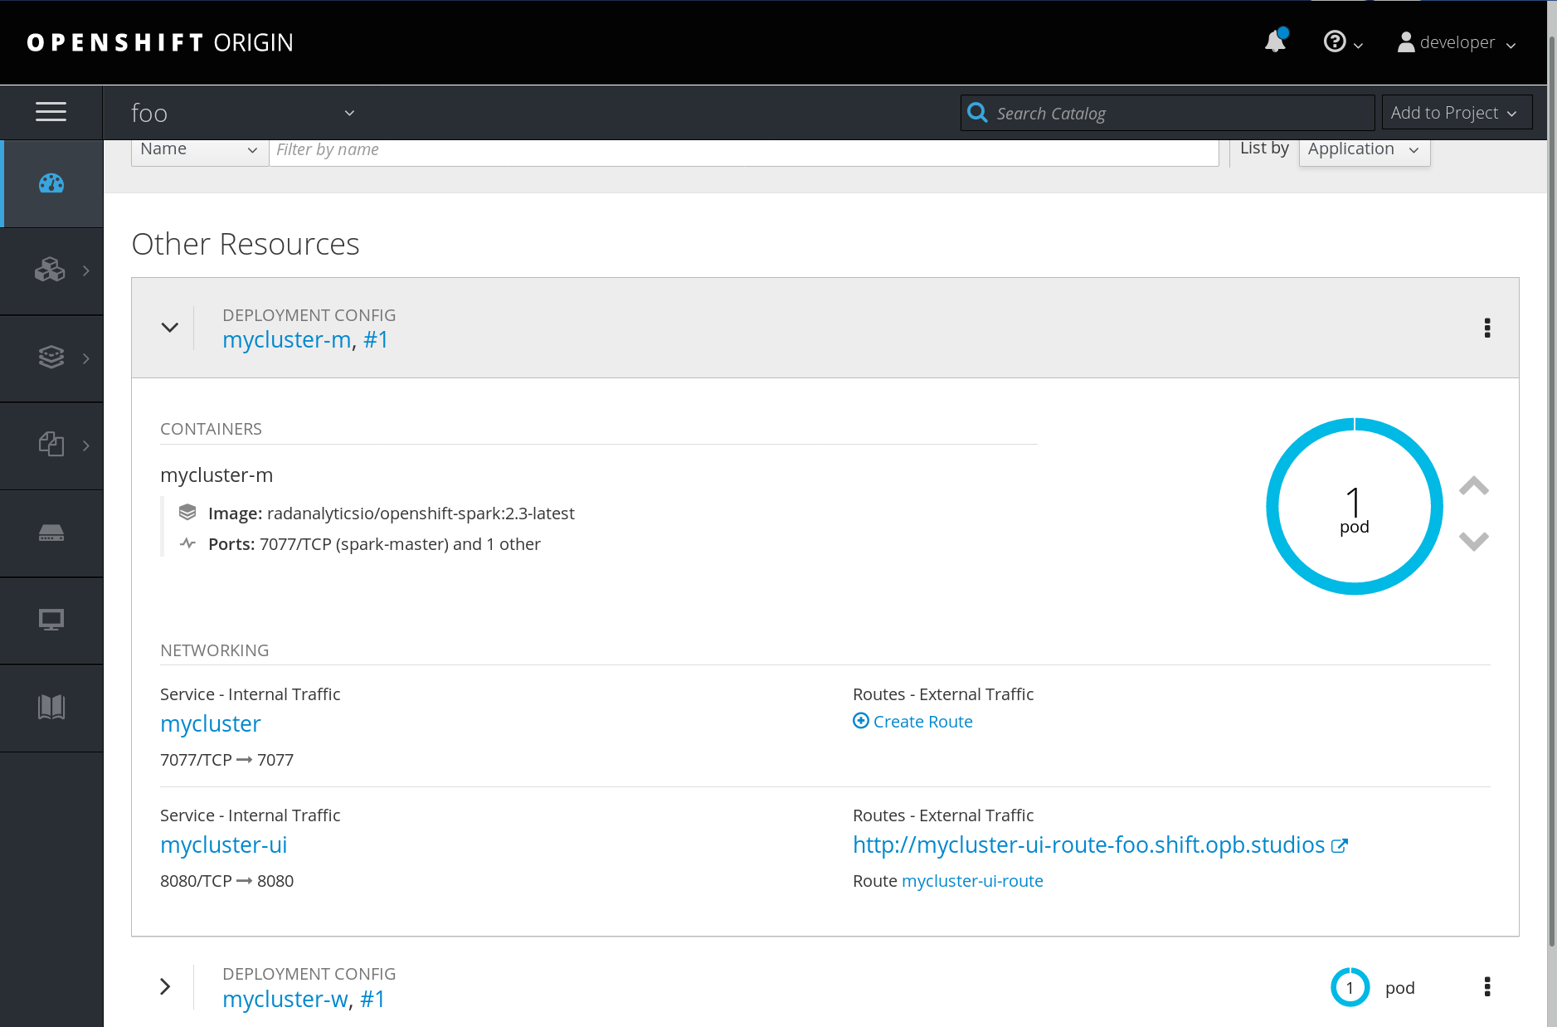The height and width of the screenshot is (1027, 1557).
Task: Expand the mycluster-w deployment config panel
Action: 165,986
